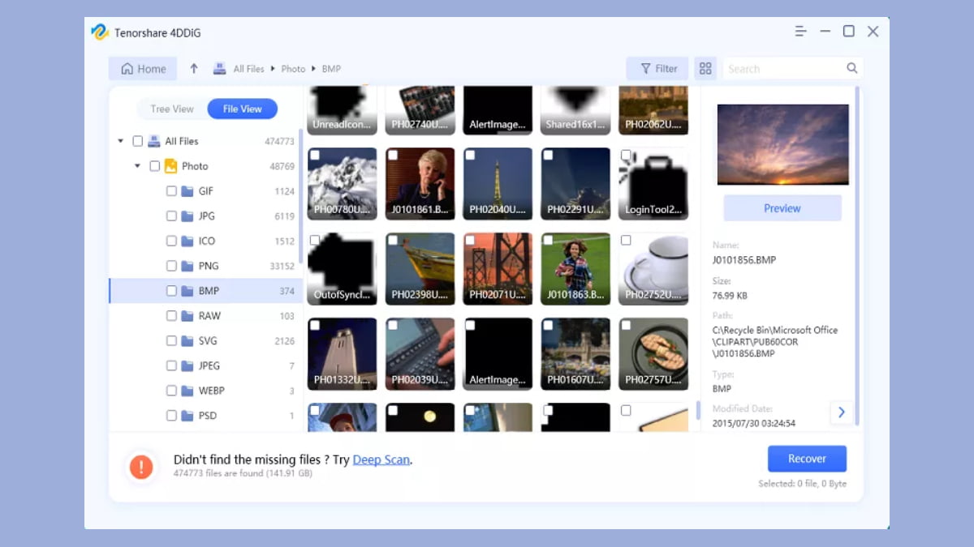The width and height of the screenshot is (974, 547).
Task: Tick the PNG file type checkbox
Action: (x=171, y=266)
